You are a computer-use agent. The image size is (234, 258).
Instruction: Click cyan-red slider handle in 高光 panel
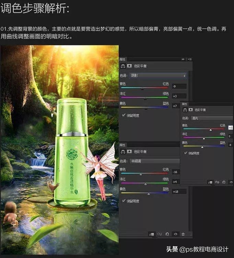(211, 130)
